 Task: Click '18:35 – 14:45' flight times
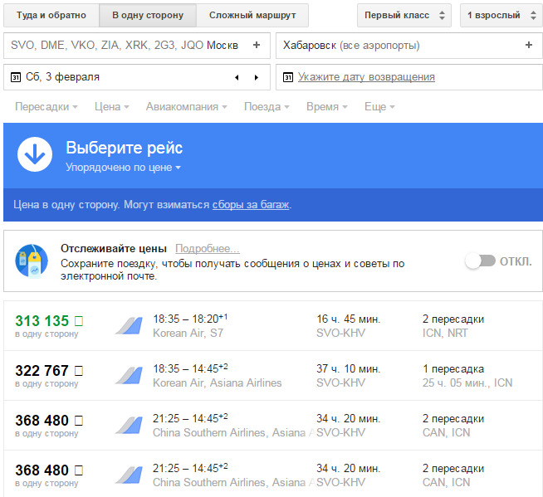click(190, 368)
